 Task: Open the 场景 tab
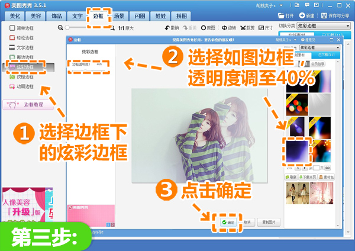pos(119,16)
